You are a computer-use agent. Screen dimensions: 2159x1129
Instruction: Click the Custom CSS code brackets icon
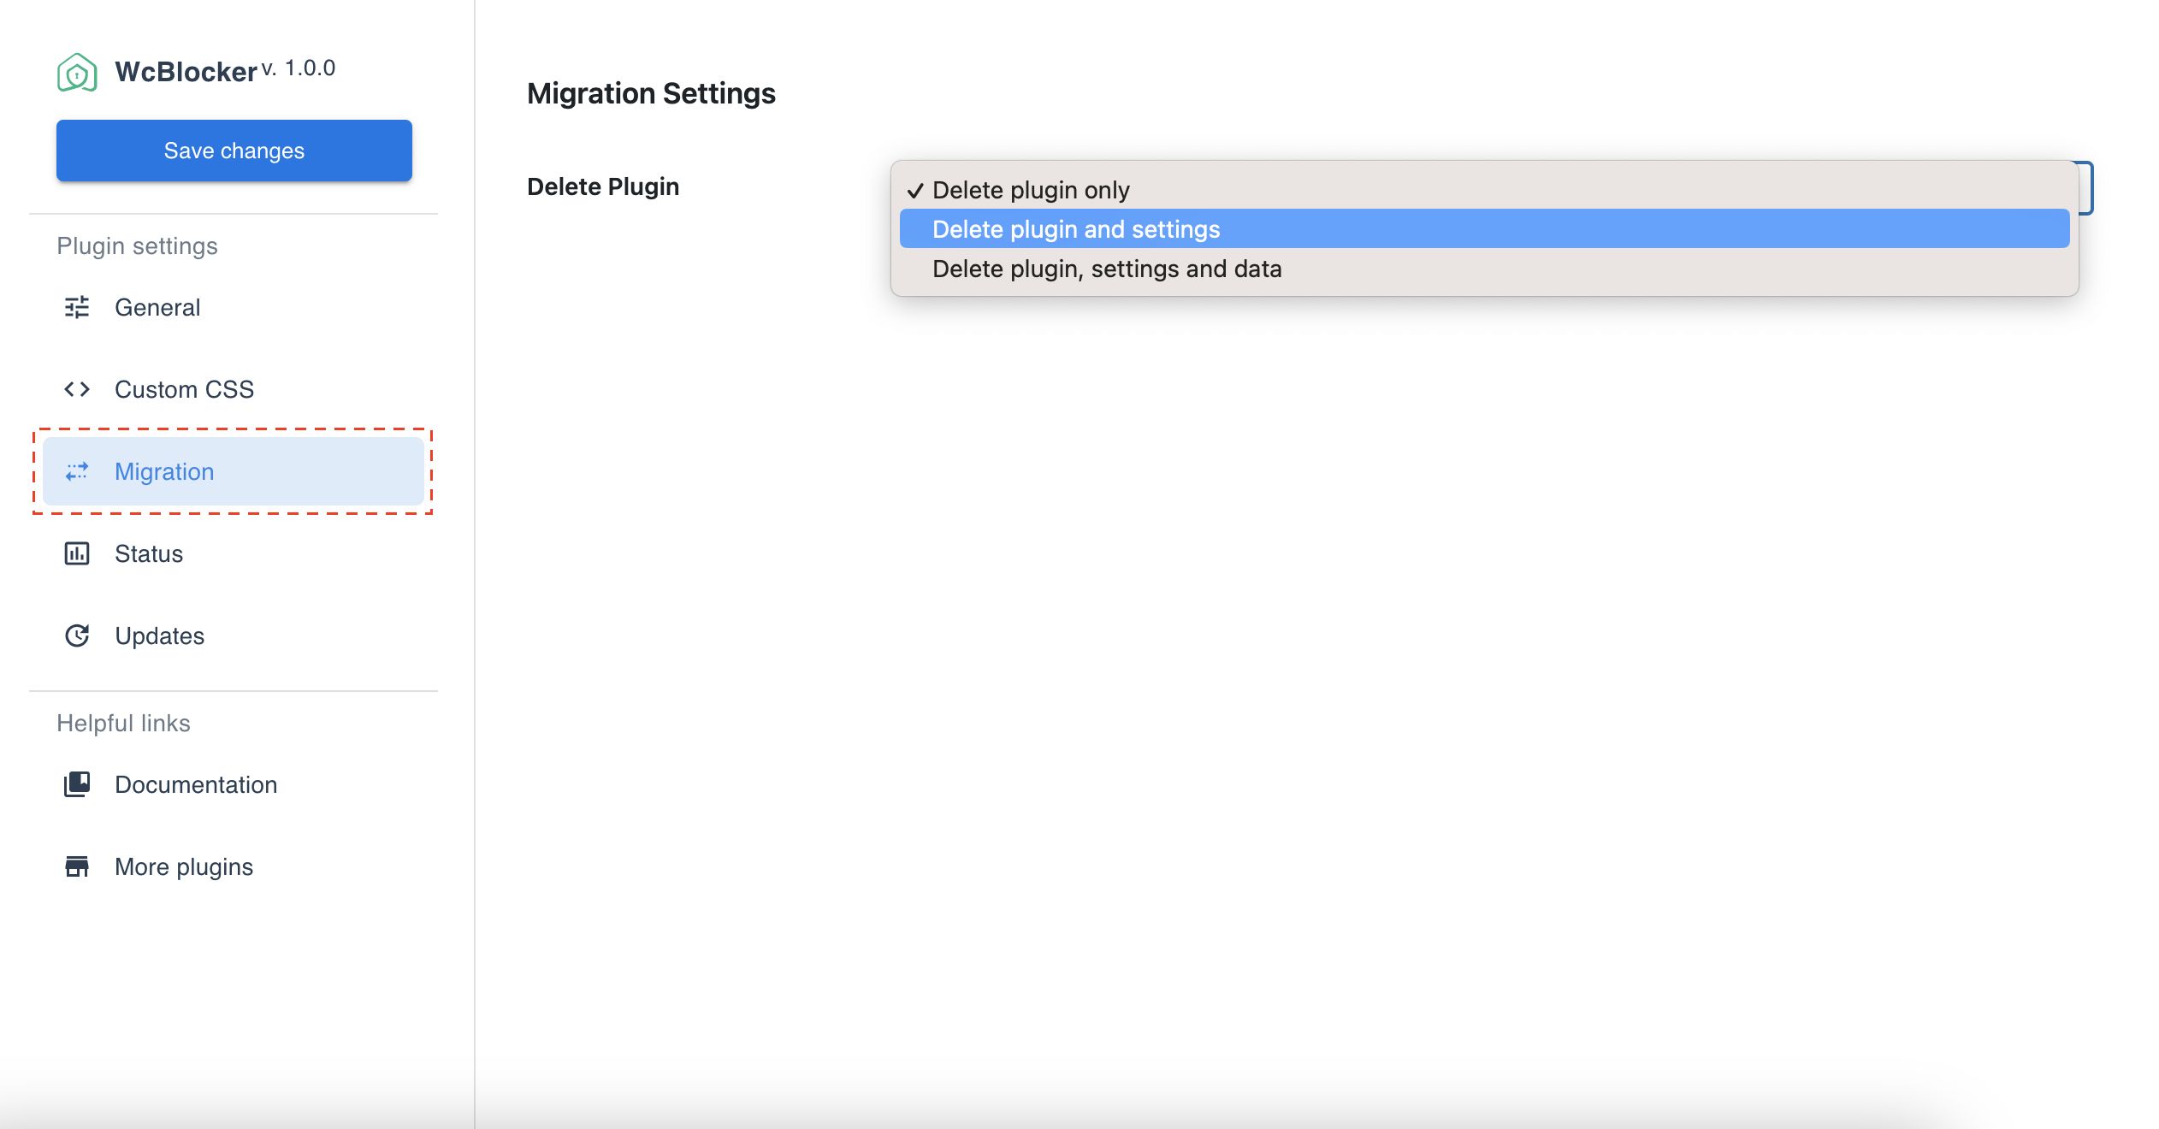77,389
